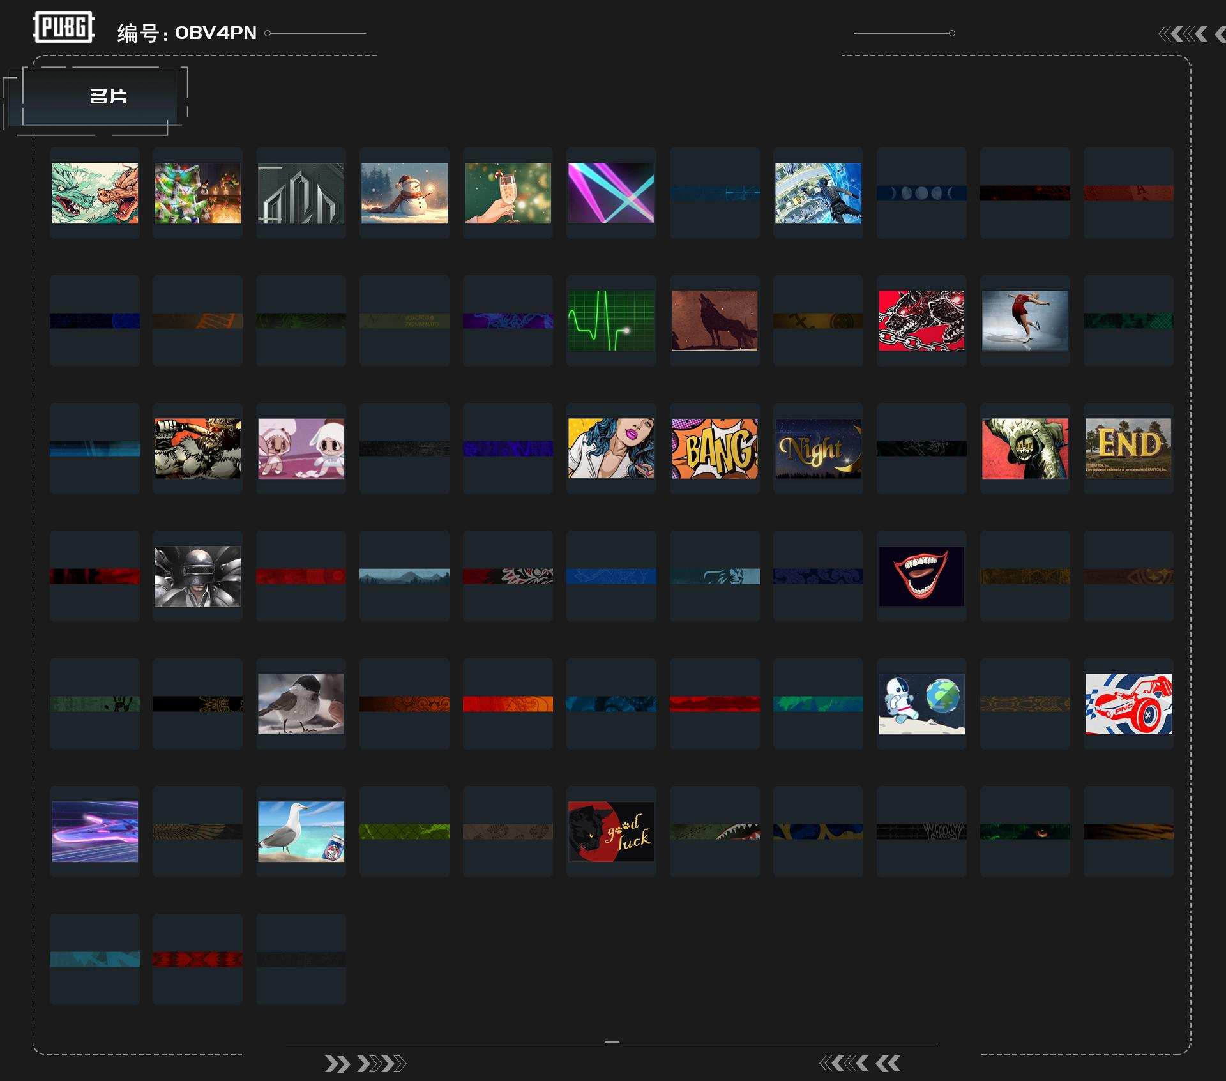Select the neon laser beams nameplate
Image resolution: width=1226 pixels, height=1081 pixels.
[611, 193]
